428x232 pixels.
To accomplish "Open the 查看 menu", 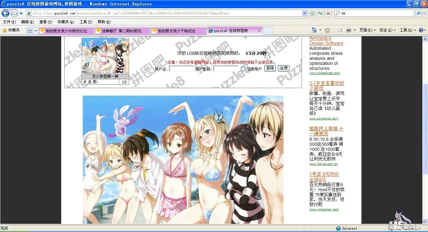I will coord(45,22).
